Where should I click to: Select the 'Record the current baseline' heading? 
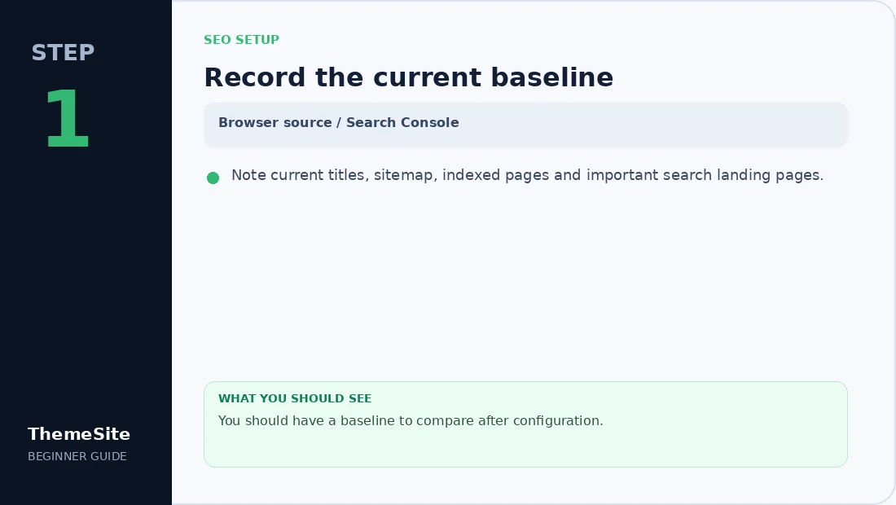409,77
